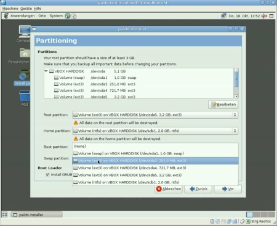
Task: Open the System menu
Action: [56, 16]
